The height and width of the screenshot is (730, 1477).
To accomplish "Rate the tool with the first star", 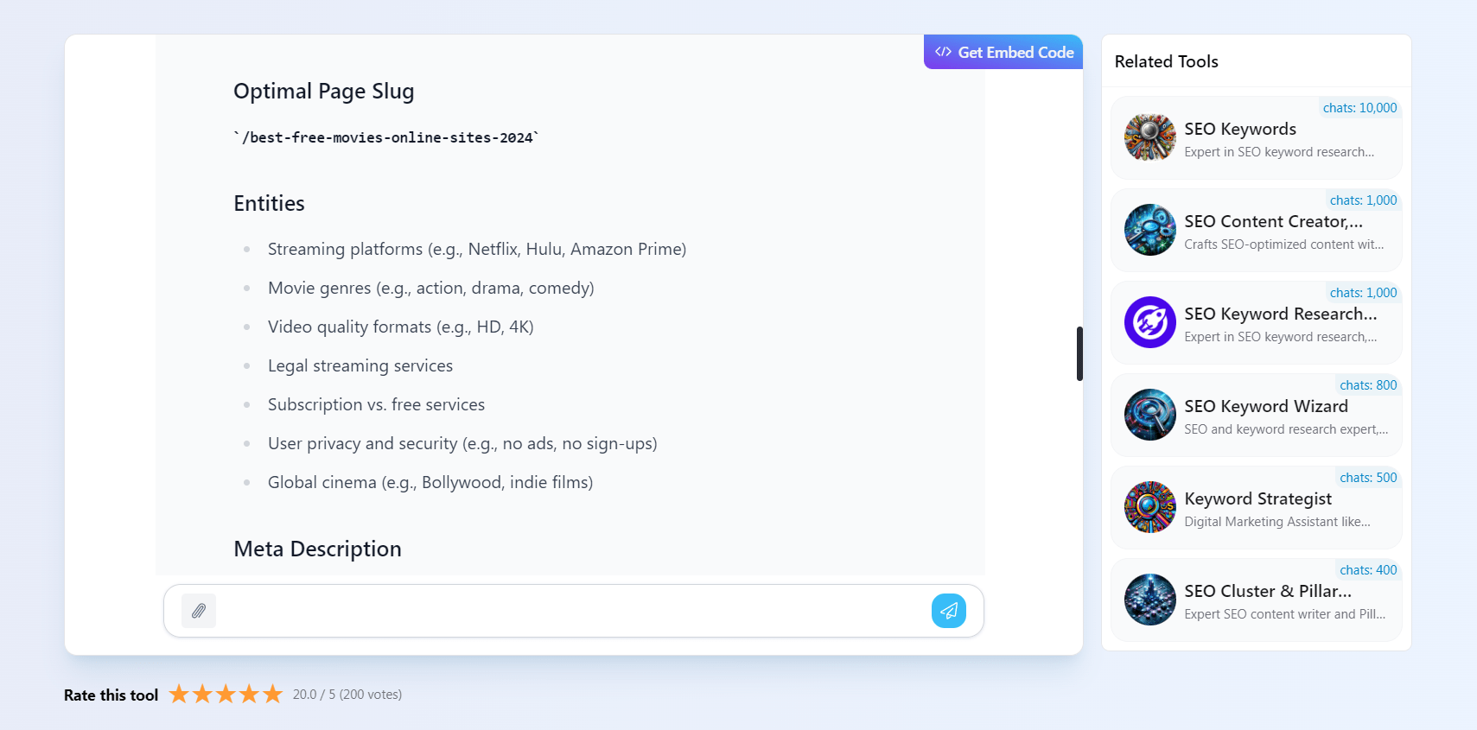I will (180, 694).
